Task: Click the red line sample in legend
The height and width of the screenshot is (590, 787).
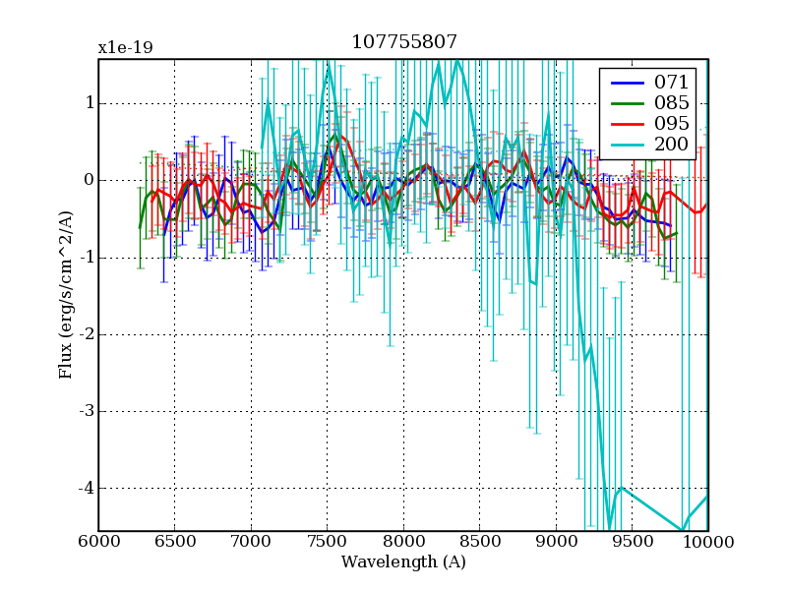Action: [627, 124]
